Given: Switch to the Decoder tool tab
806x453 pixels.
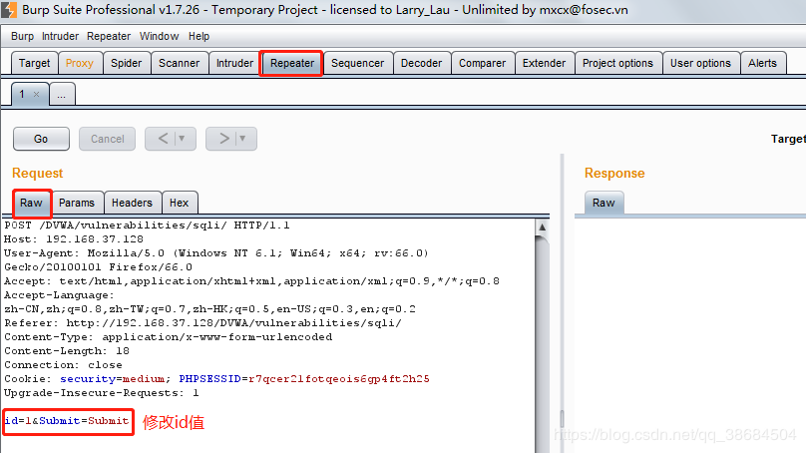Looking at the screenshot, I should 422,63.
